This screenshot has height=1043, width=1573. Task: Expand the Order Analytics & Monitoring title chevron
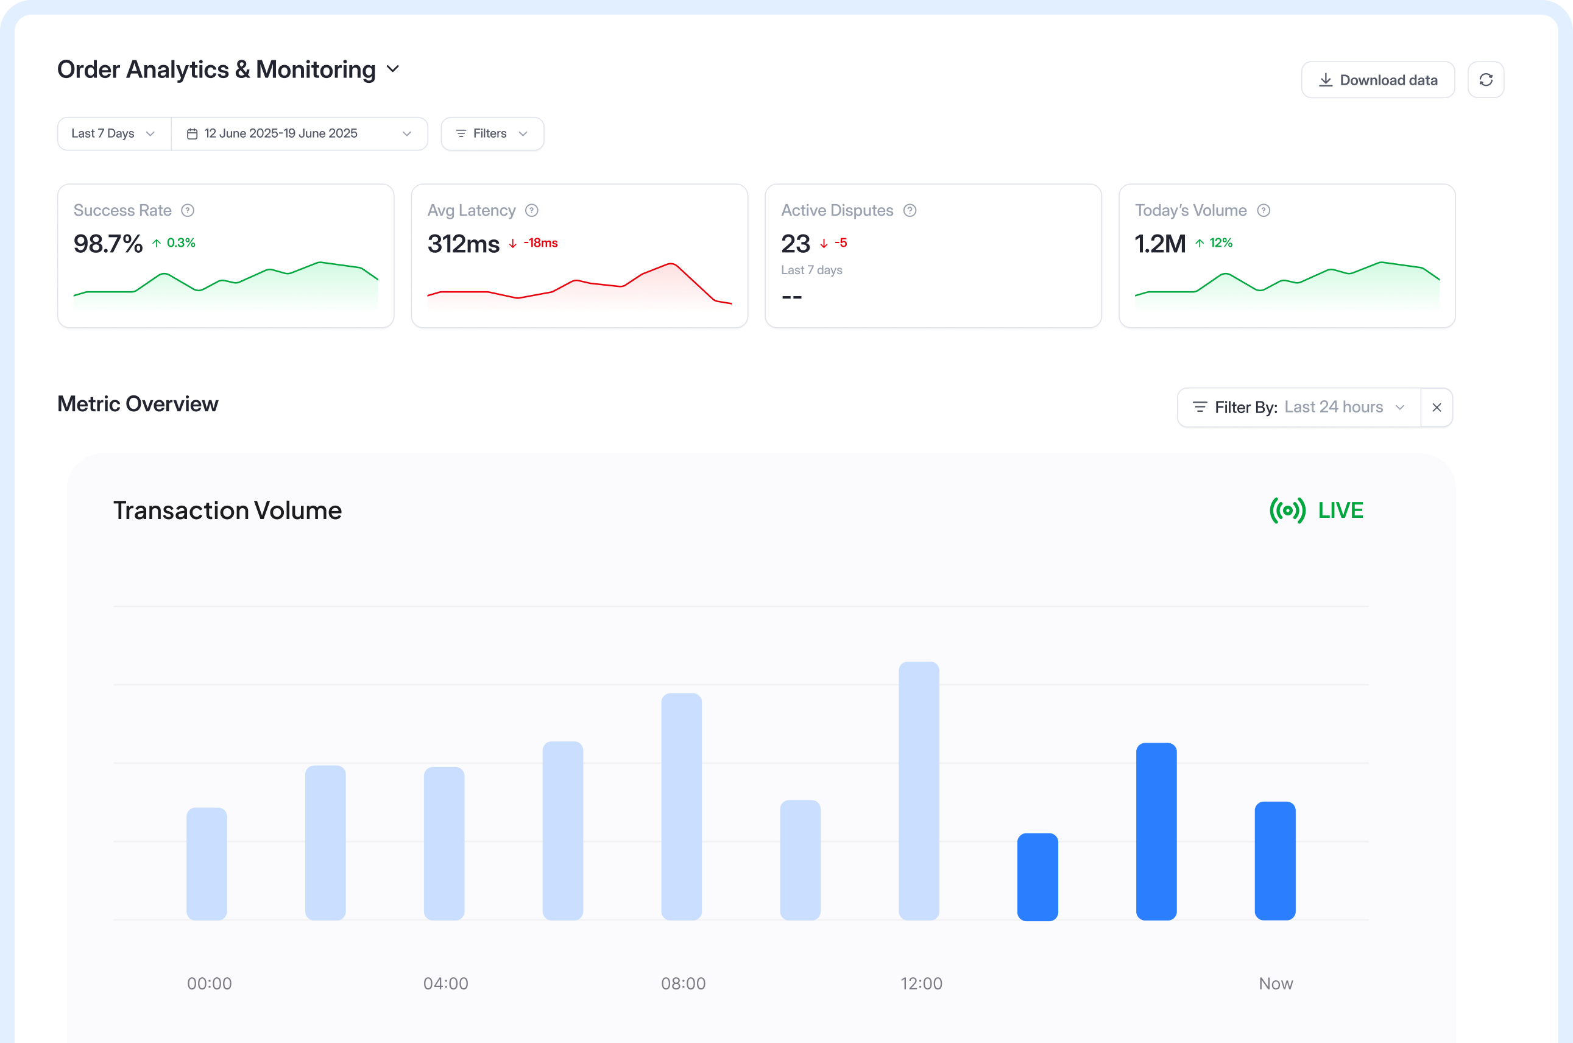[393, 69]
